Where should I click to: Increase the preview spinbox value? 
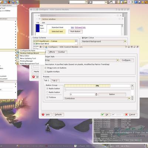(96, 94)
